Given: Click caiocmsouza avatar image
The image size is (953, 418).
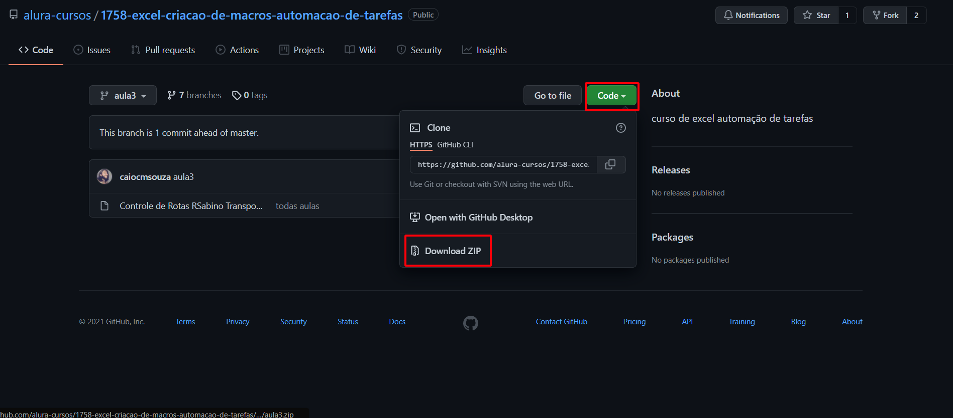Looking at the screenshot, I should [104, 176].
